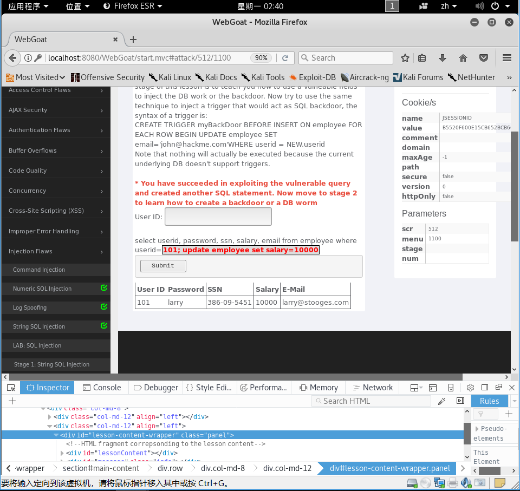This screenshot has width=520, height=491.
Task: Switch to the Performance tab
Action: point(264,388)
